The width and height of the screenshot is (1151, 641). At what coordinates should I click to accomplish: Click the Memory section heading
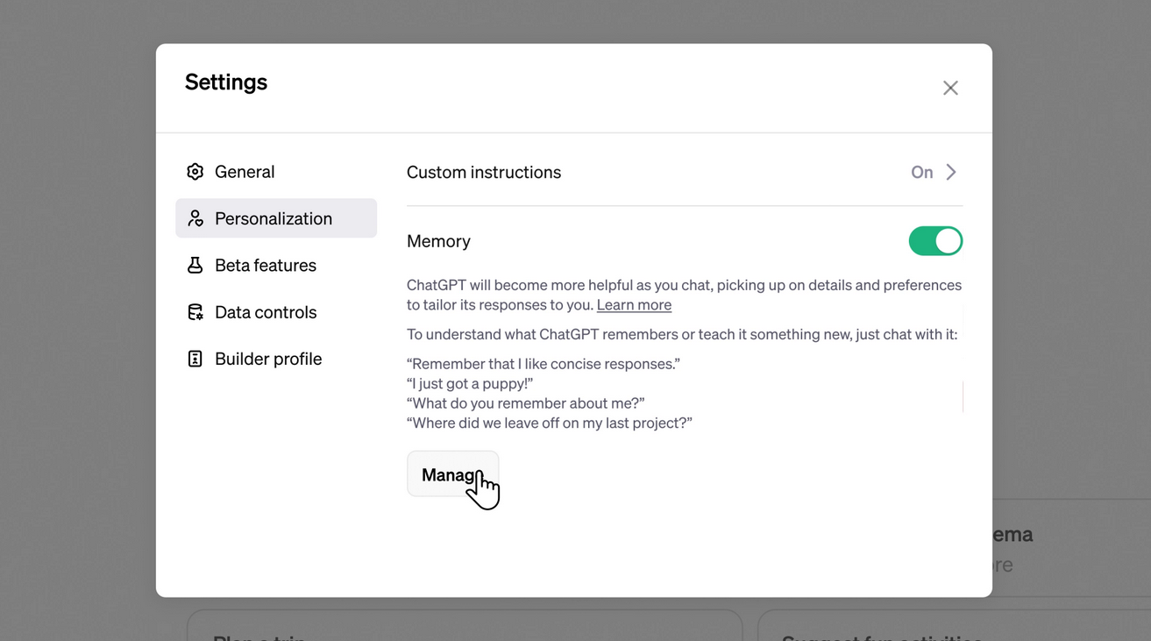click(438, 241)
